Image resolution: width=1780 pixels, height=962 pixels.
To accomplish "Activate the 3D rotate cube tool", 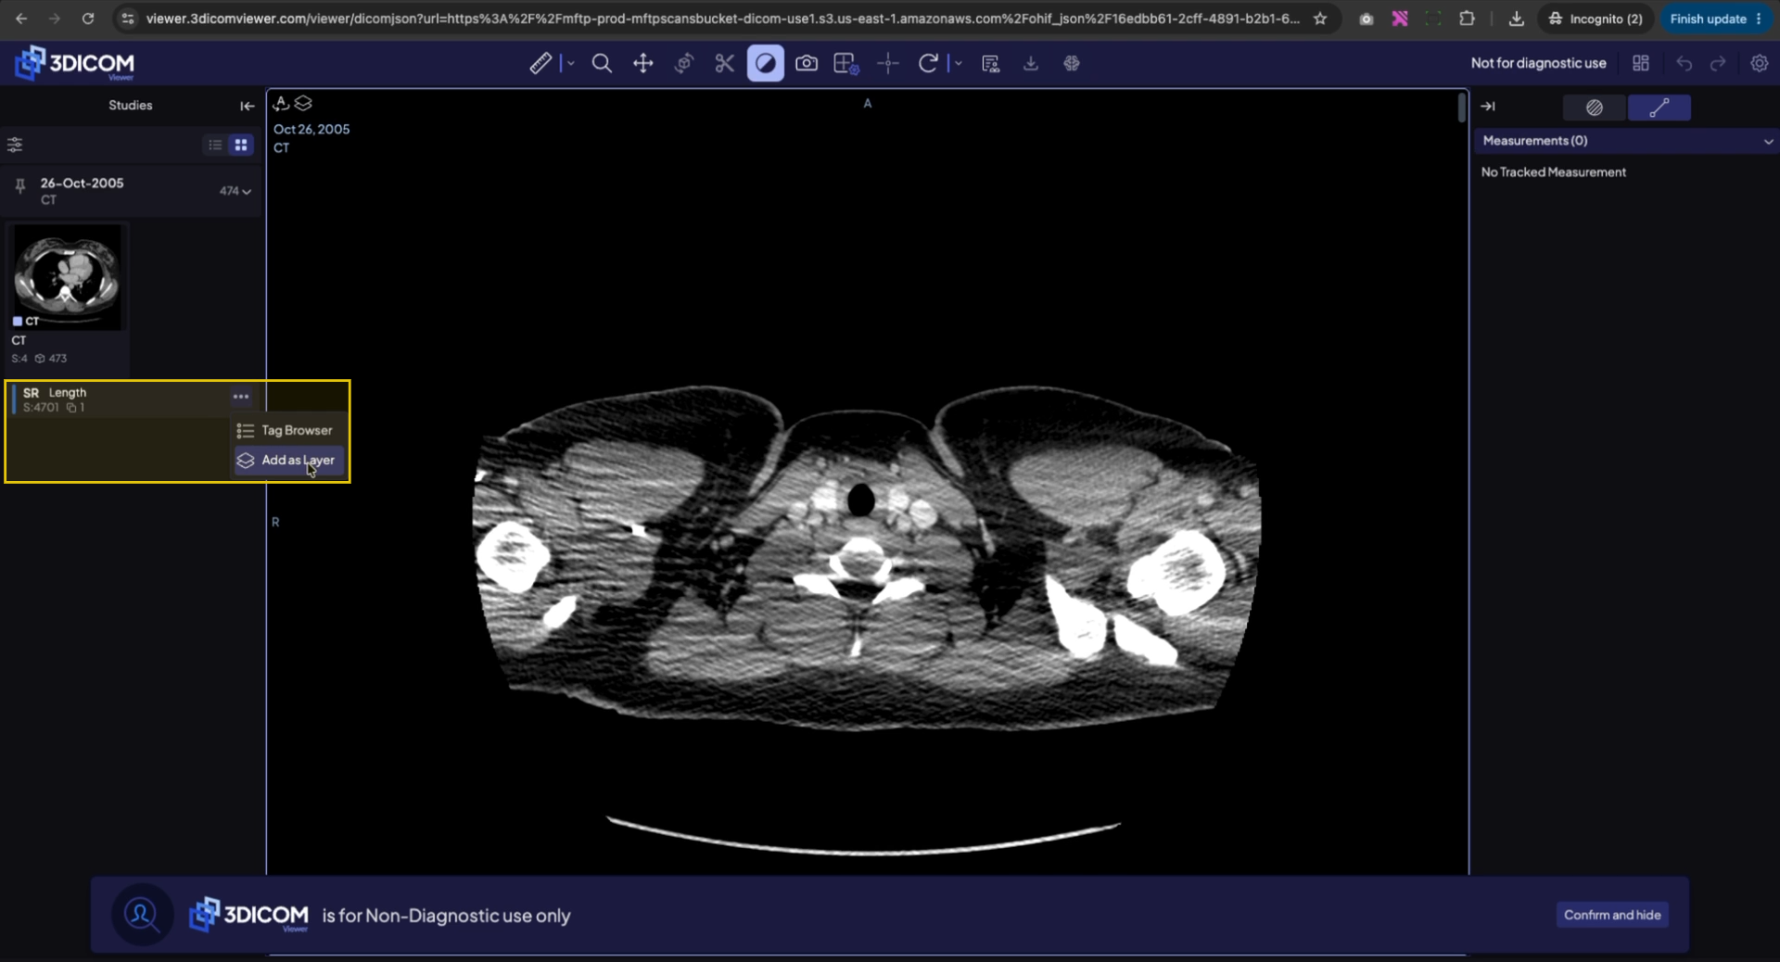I will [x=684, y=63].
